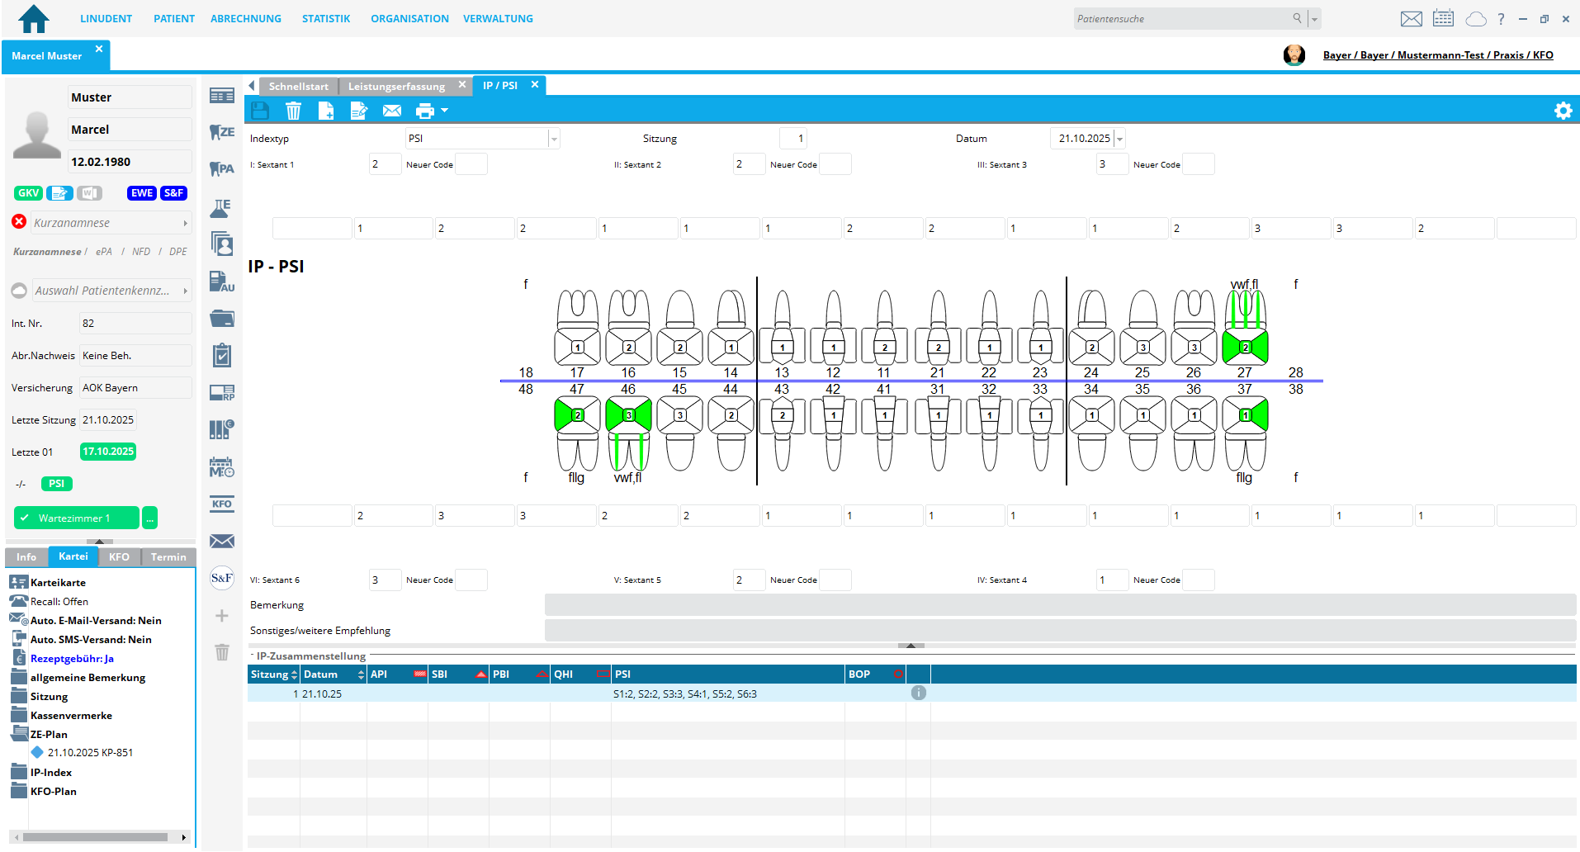
Task: Toggle the green PSI status badge
Action: coord(56,484)
